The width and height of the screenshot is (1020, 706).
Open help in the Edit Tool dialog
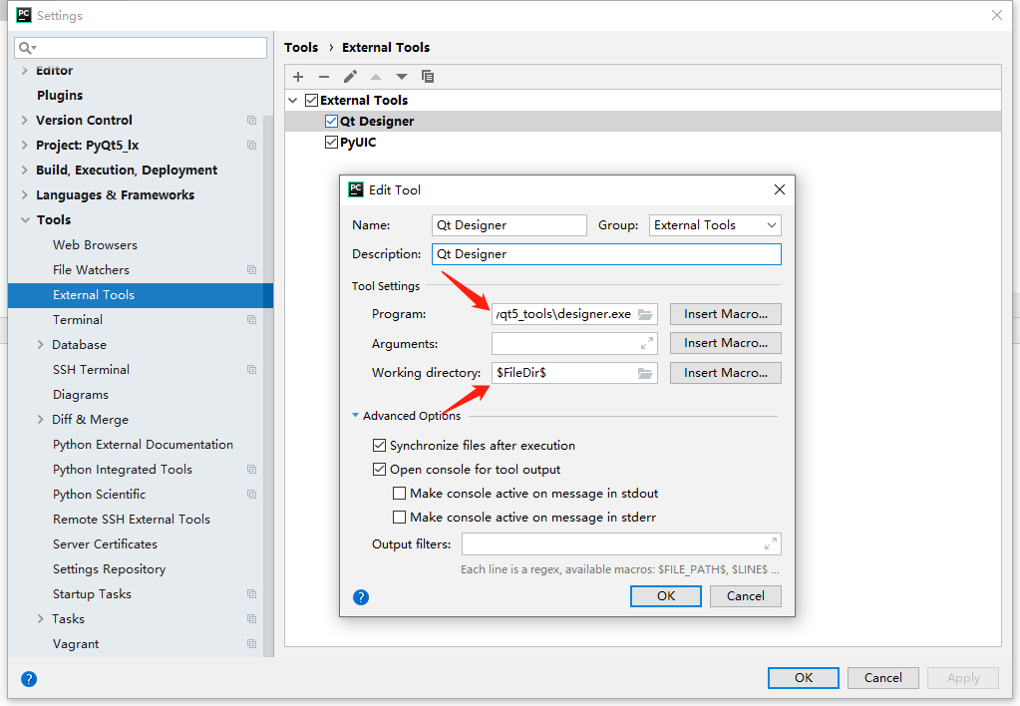[x=361, y=597]
